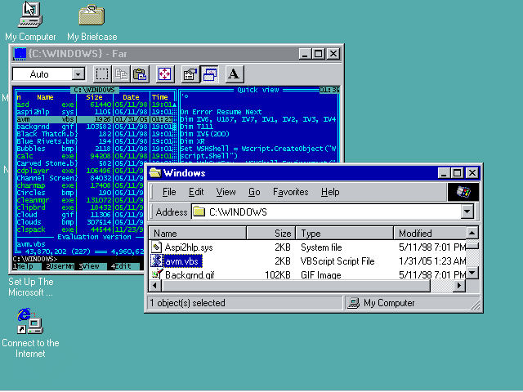
Task: Click the avm.vbs script file icon
Action: [156, 261]
